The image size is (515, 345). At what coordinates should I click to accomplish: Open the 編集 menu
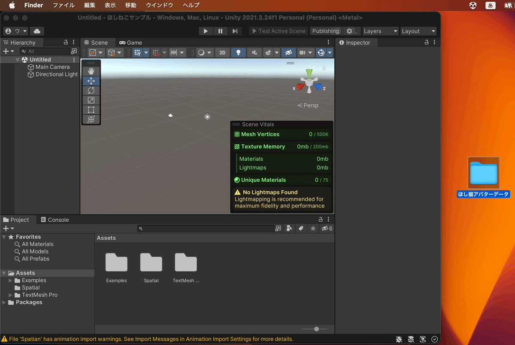coord(90,5)
